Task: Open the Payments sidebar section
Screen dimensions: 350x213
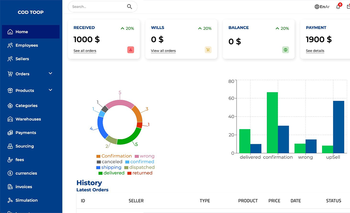Action: (x=26, y=133)
